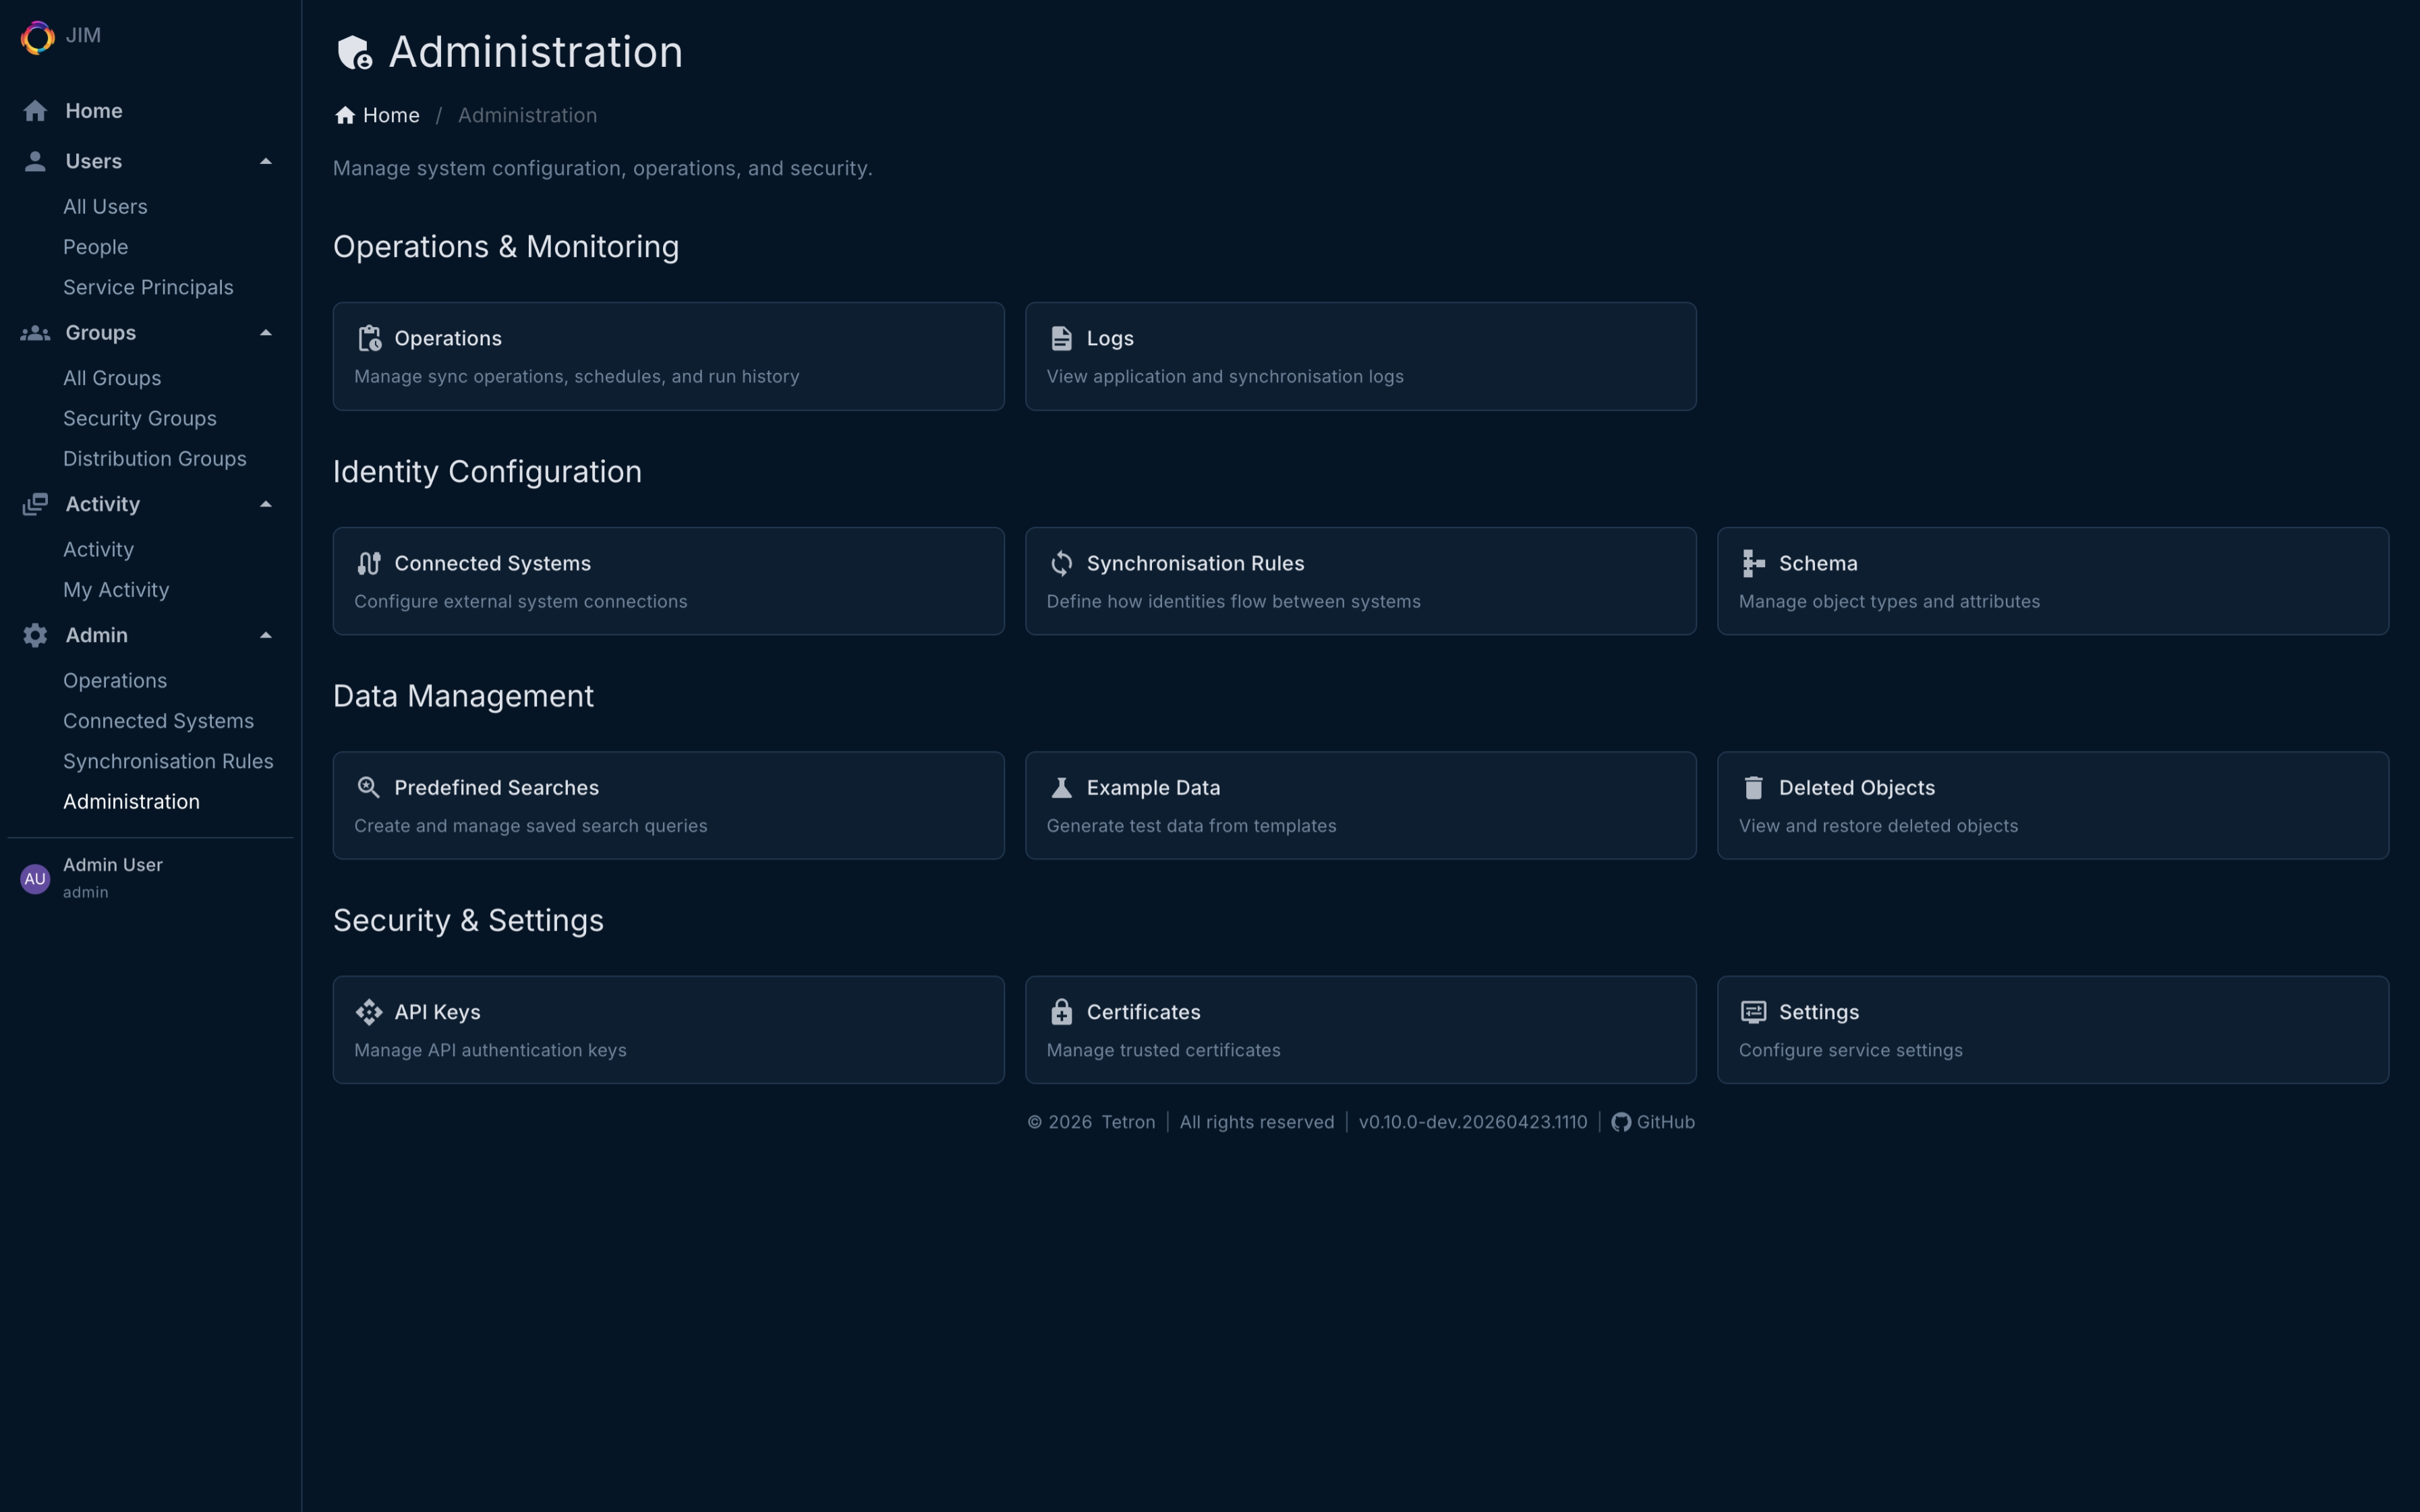Image resolution: width=2420 pixels, height=1512 pixels.
Task: Click the Certificates lock icon
Action: (1061, 1012)
